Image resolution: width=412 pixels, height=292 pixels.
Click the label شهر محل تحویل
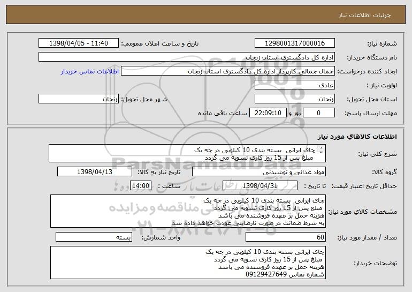click(144, 99)
